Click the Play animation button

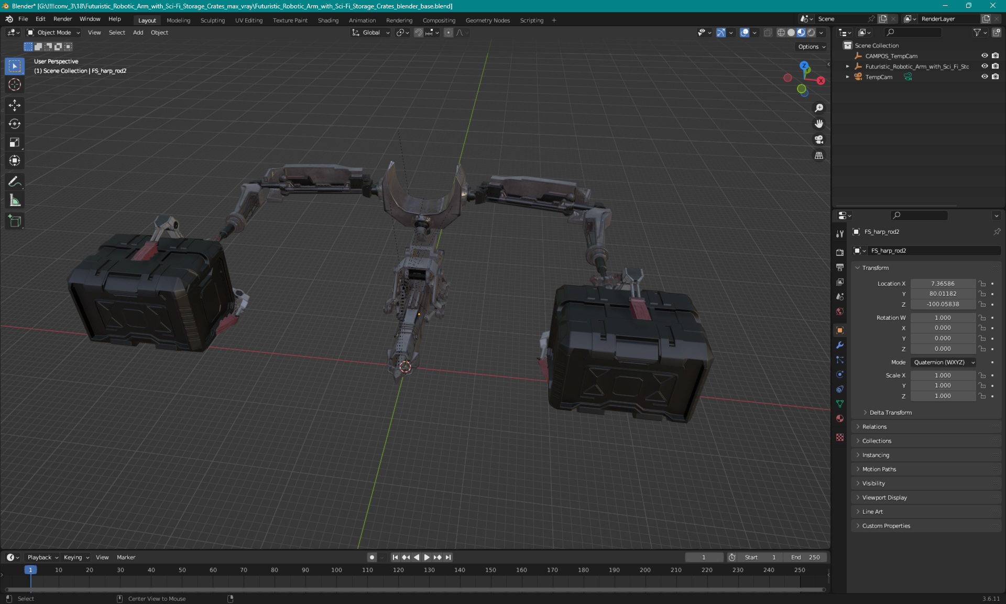point(425,557)
